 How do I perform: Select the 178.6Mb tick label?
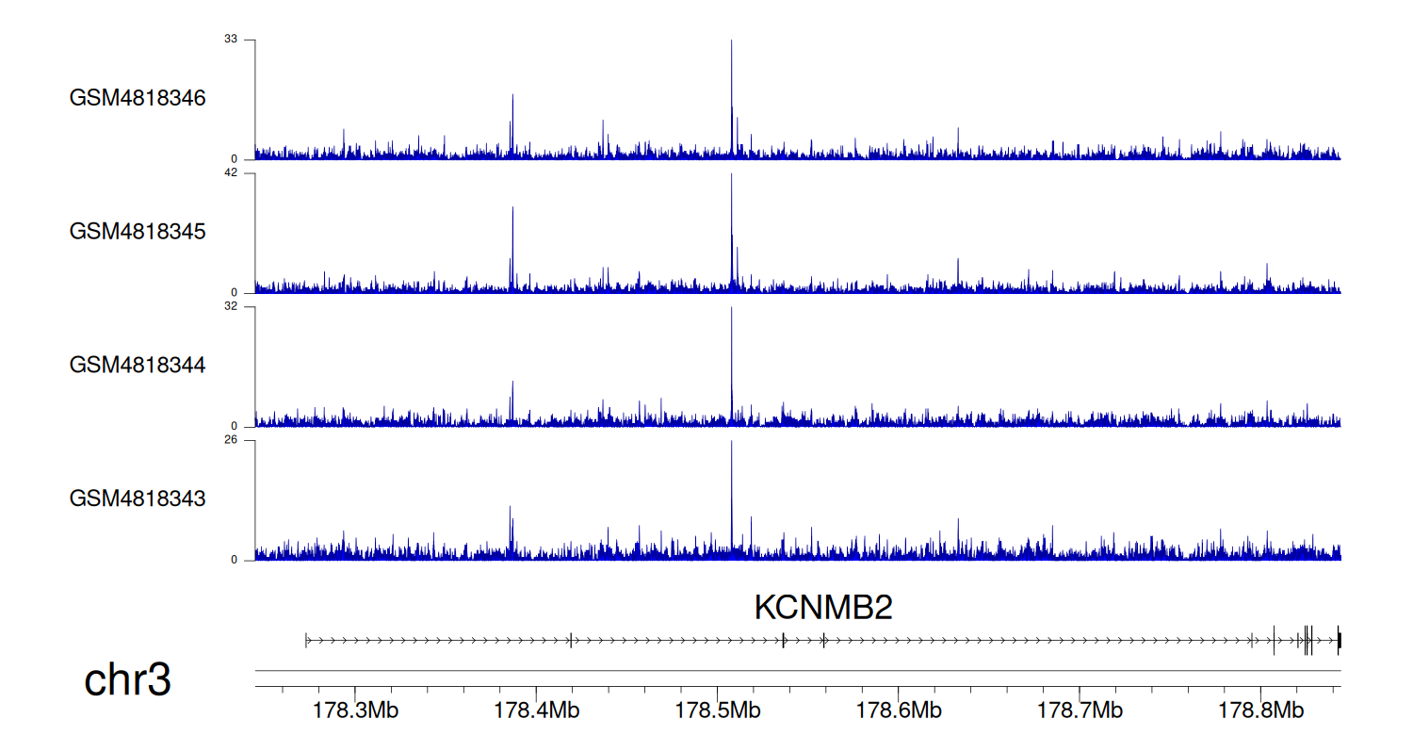click(x=898, y=709)
